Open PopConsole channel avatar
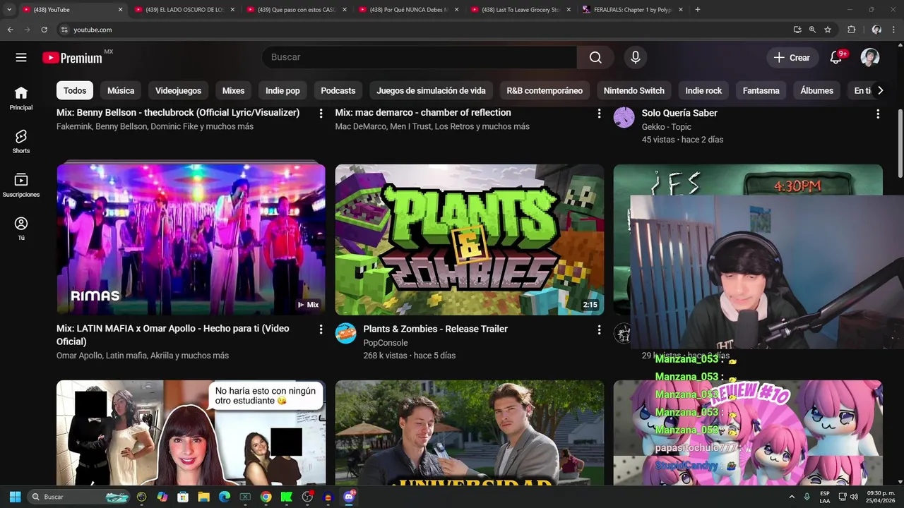Image resolution: width=904 pixels, height=508 pixels. pos(346,333)
